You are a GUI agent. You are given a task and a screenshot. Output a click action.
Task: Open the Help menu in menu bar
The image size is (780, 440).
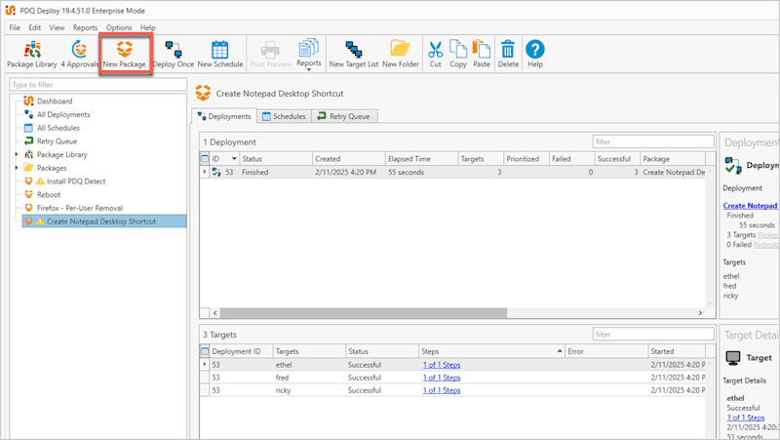[148, 27]
